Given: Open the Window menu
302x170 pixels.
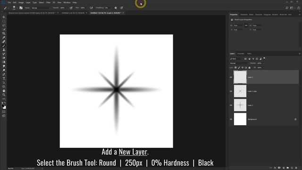Looking at the screenshot, I should (67, 2).
